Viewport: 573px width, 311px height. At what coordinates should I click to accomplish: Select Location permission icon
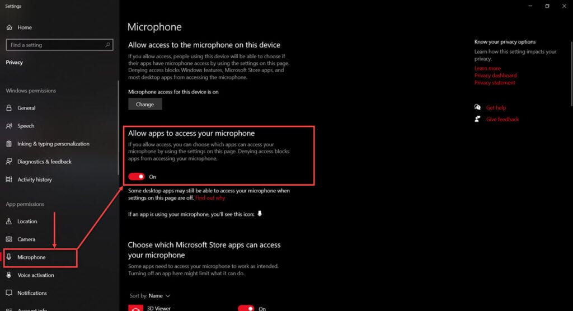9,221
